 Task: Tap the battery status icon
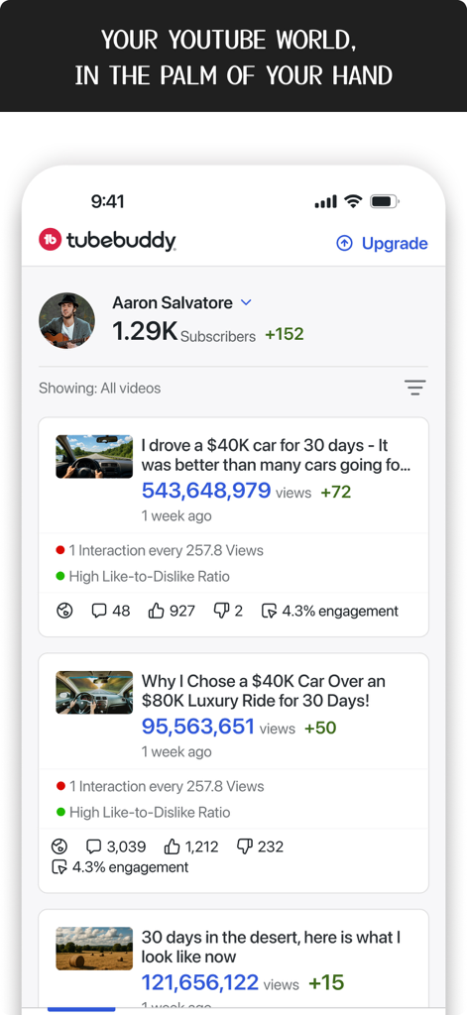tap(385, 202)
